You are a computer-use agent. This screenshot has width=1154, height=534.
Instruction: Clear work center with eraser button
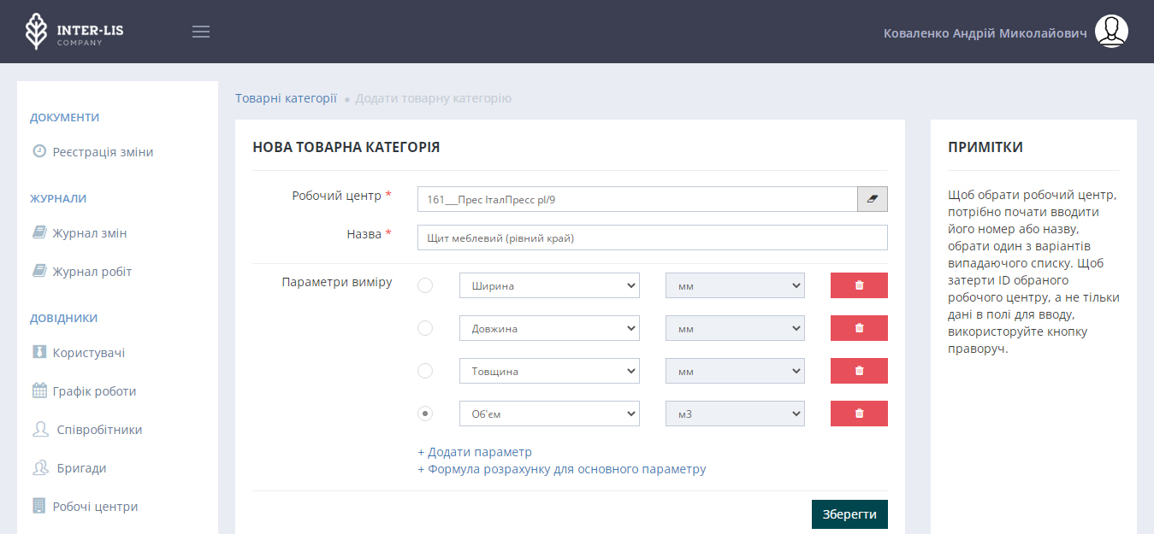point(873,199)
